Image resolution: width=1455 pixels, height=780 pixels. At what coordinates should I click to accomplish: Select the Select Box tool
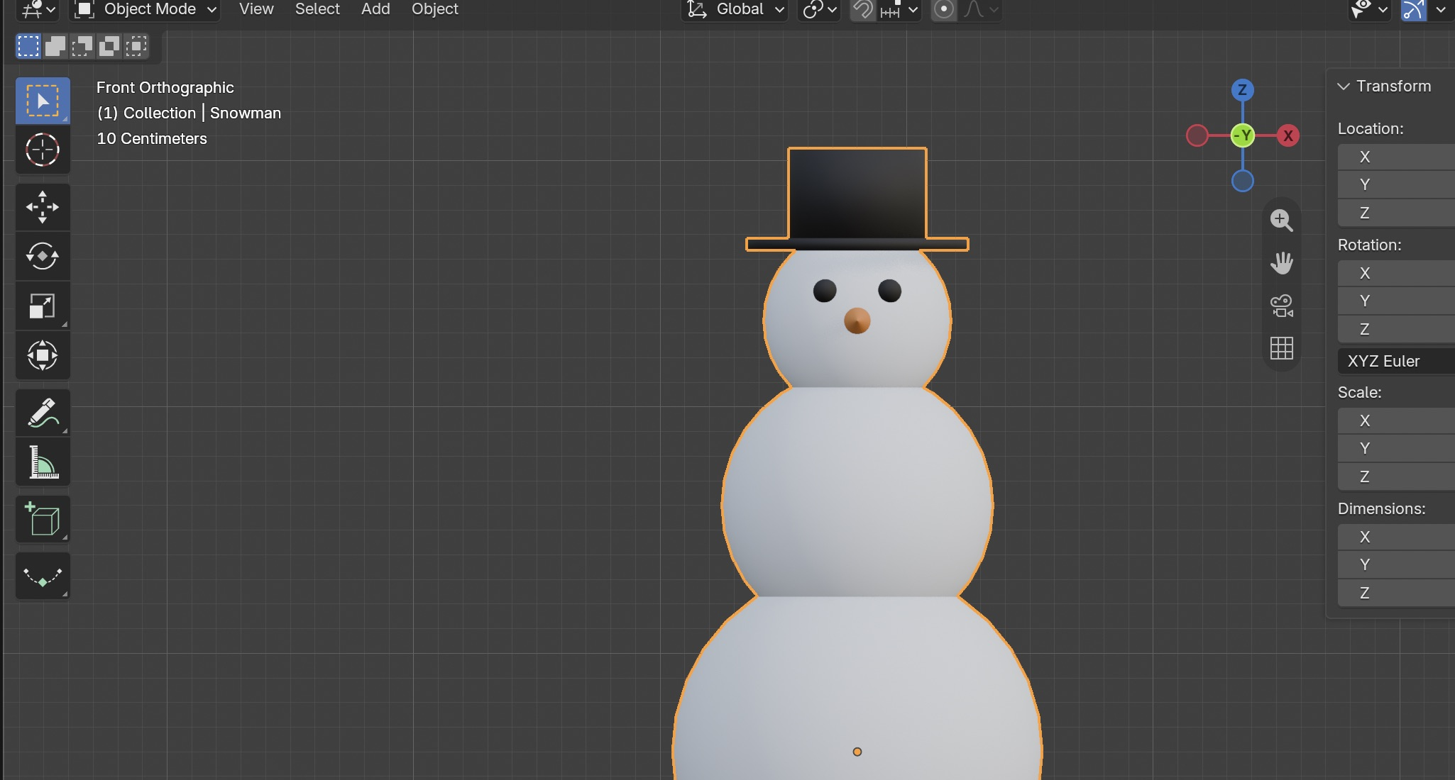(43, 101)
